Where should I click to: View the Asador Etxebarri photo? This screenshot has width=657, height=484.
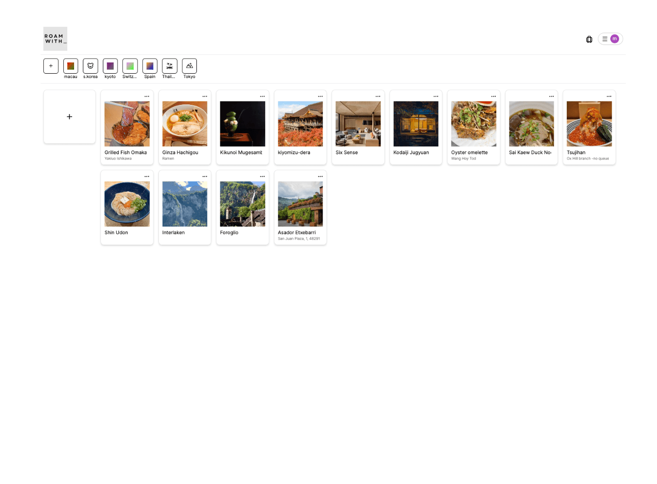(300, 204)
